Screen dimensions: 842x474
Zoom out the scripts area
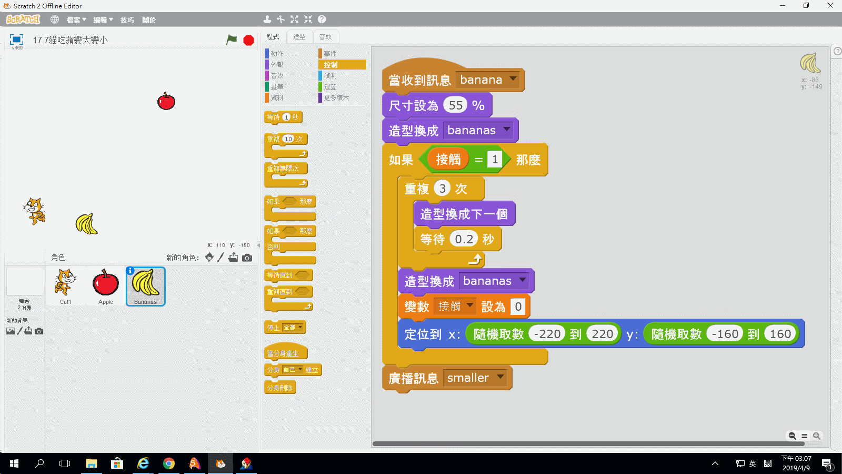(792, 436)
